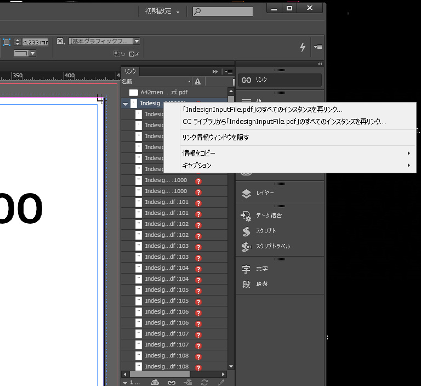The image size is (421, 386).
Task: Choose CC ライブラリから relink all instances menu item
Action: coord(284,122)
